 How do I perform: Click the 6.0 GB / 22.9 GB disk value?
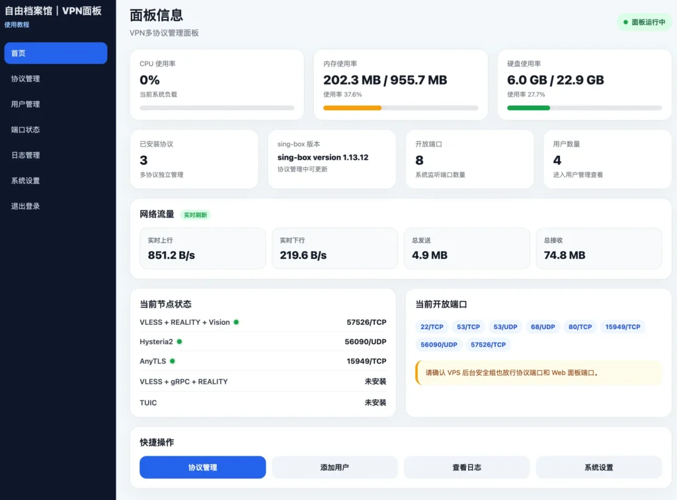555,80
